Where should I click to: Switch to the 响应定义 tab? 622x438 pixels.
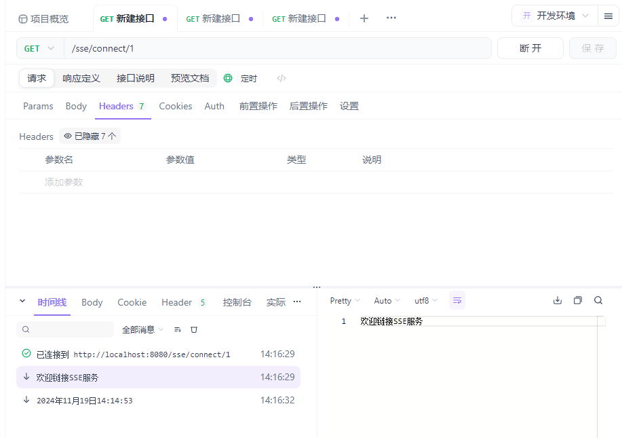tap(81, 78)
